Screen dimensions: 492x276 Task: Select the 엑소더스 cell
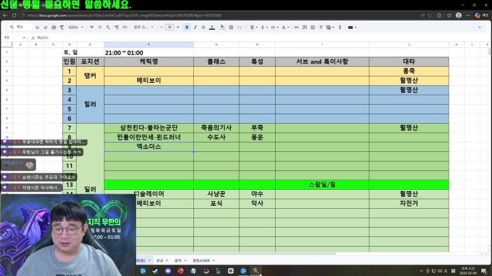coord(149,147)
